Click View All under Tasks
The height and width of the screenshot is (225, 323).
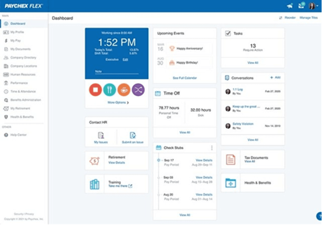pos(253,63)
